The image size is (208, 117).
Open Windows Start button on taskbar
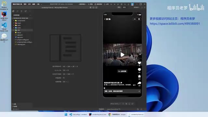coord(66,114)
